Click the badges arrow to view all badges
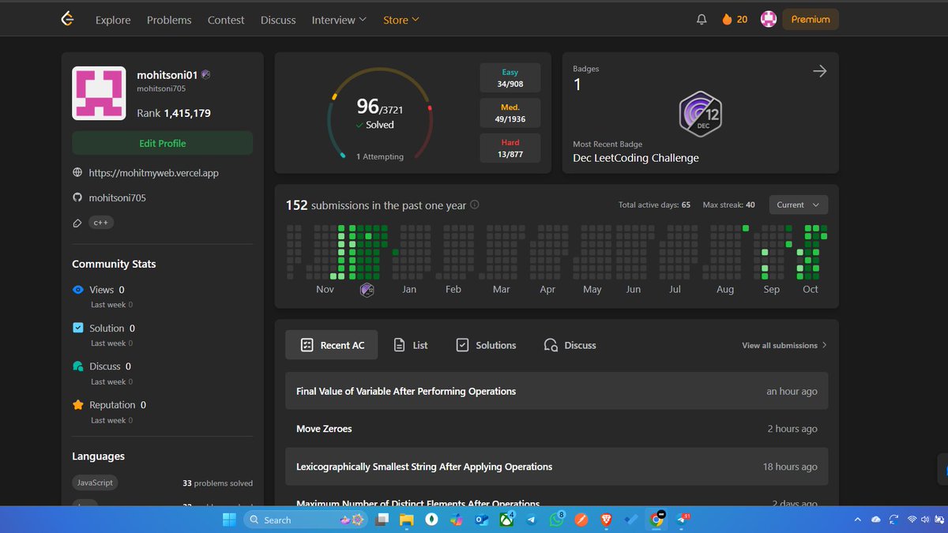 tap(819, 71)
